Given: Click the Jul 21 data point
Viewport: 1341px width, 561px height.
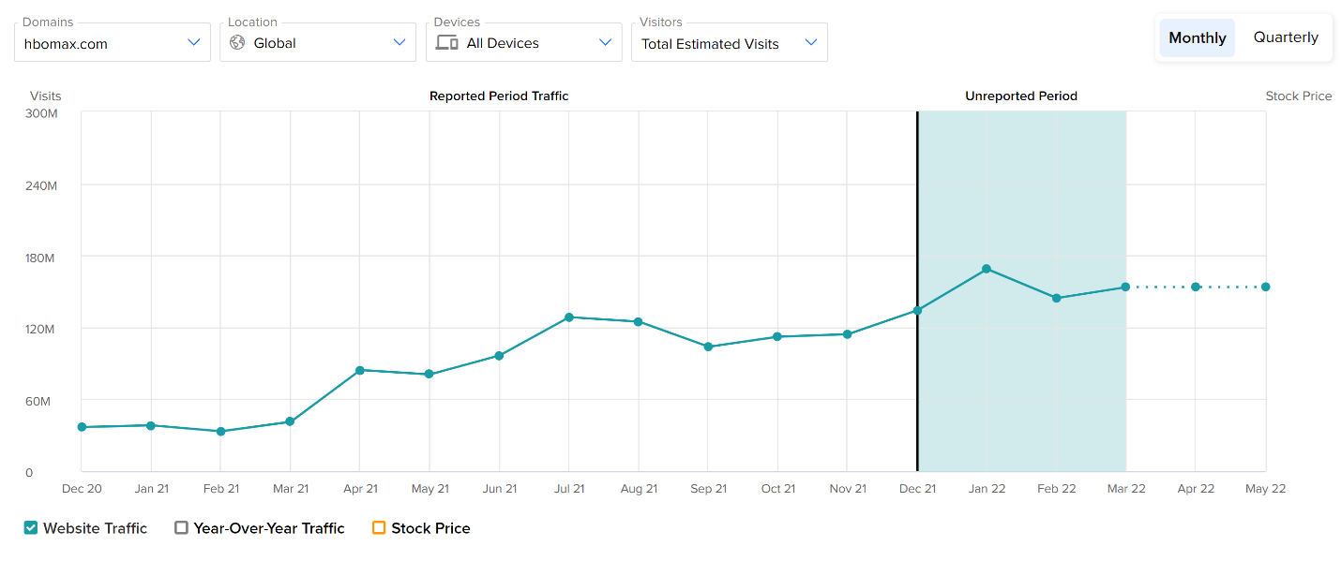Looking at the screenshot, I should point(569,317).
